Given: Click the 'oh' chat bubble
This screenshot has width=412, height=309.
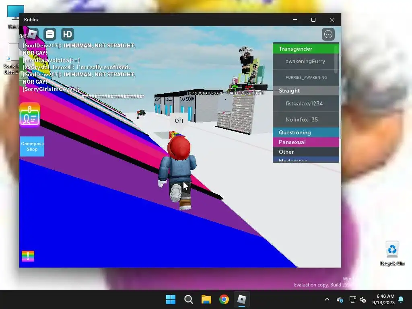Looking at the screenshot, I should click(179, 120).
